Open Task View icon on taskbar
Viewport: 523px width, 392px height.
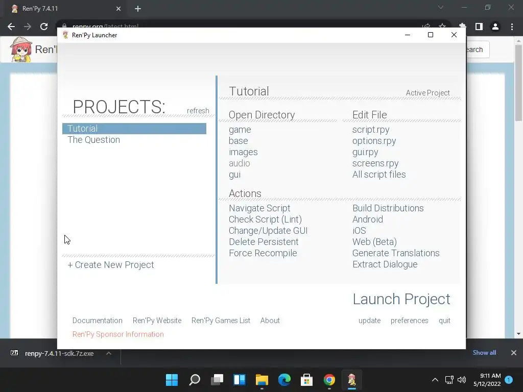coord(217,380)
